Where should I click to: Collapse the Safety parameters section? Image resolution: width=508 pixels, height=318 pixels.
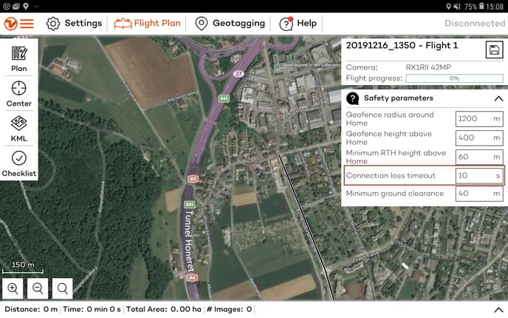coord(497,98)
